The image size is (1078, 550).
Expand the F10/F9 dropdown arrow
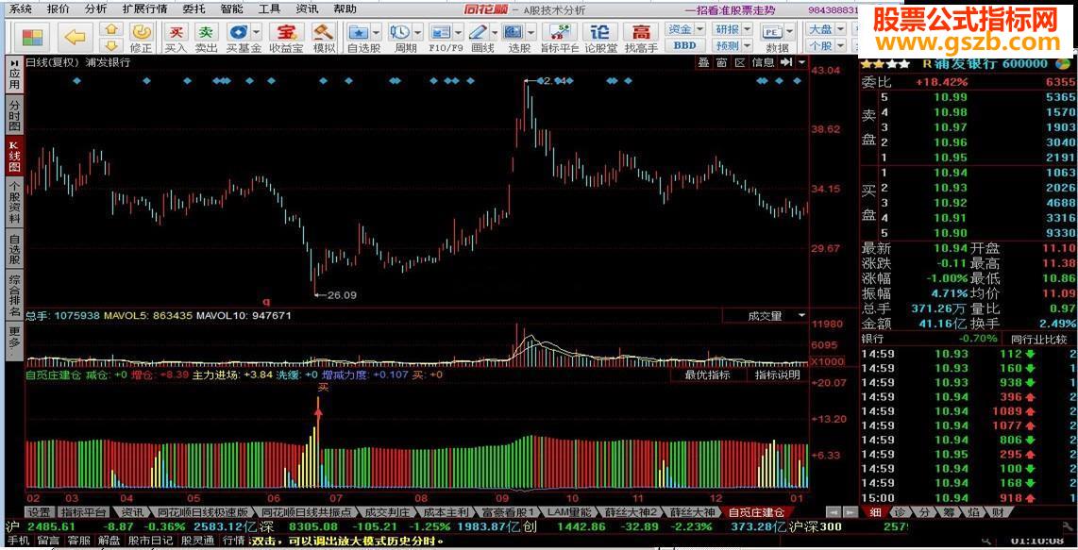tap(457, 32)
